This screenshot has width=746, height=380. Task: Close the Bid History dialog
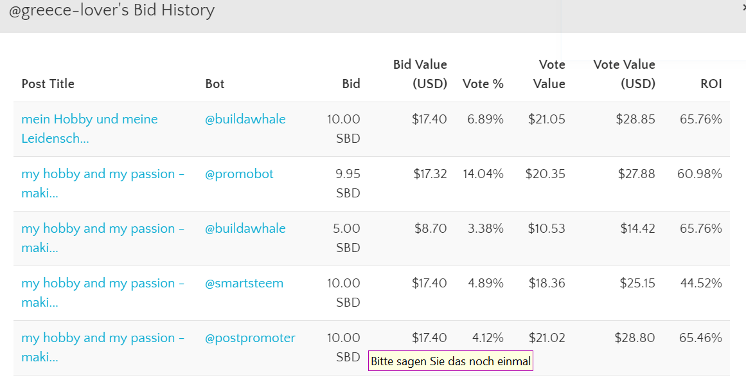pyautogui.click(x=743, y=8)
